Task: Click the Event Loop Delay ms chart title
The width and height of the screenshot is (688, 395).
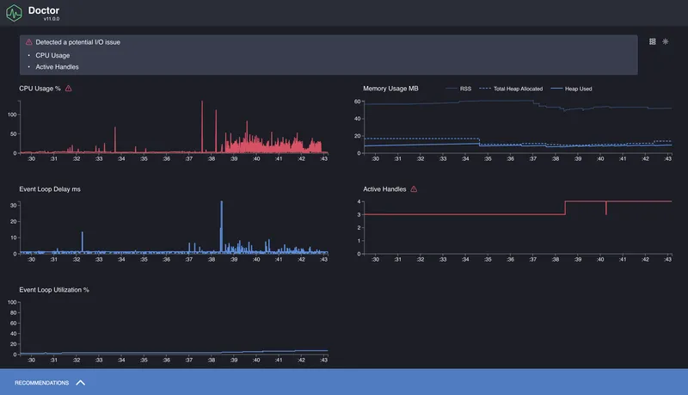Action: coord(50,189)
